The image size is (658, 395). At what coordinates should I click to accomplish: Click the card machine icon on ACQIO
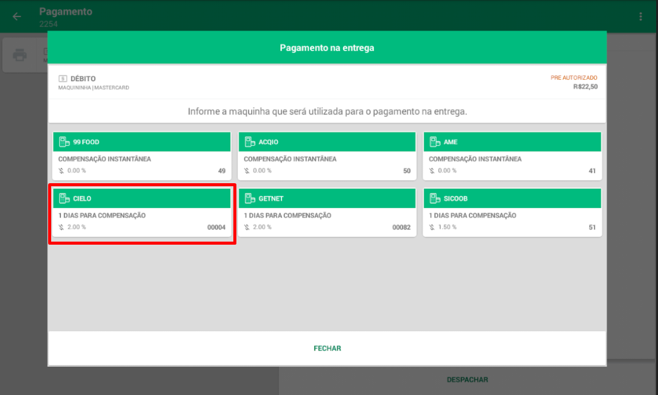(250, 142)
